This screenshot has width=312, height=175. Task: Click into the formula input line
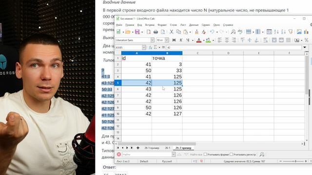(234, 48)
